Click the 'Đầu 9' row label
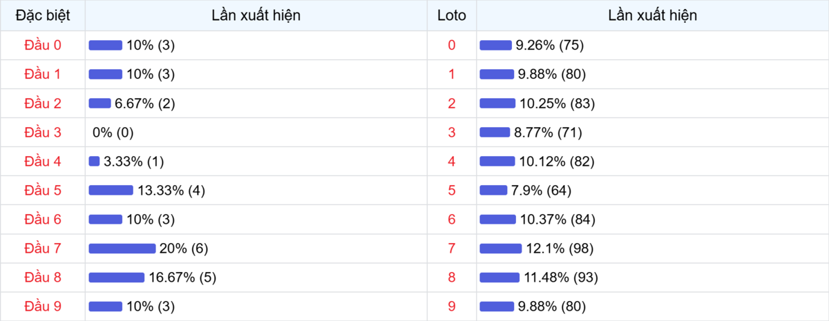Viewport: 829px width, 321px height. click(43, 306)
